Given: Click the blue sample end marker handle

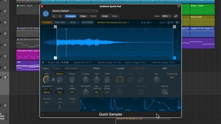Looking at the screenshot, I should pyautogui.click(x=174, y=58).
